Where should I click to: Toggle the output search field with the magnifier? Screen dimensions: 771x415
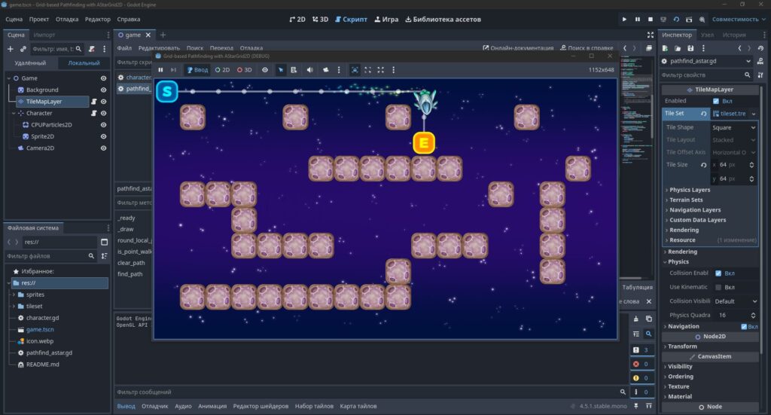point(648,334)
